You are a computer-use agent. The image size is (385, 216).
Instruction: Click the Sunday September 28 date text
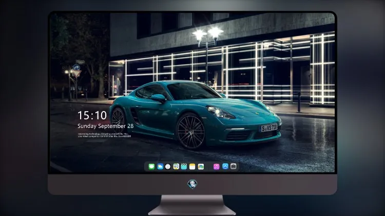click(x=106, y=126)
